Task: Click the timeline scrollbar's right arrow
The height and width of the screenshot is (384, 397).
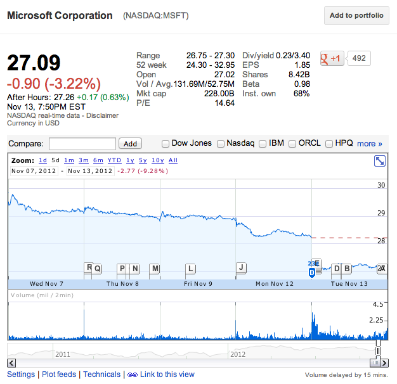Action: [x=384, y=363]
